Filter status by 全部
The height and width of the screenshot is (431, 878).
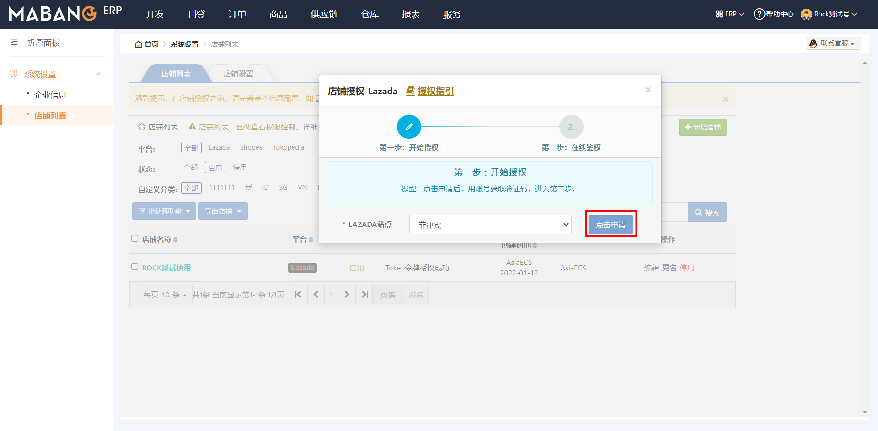click(191, 167)
